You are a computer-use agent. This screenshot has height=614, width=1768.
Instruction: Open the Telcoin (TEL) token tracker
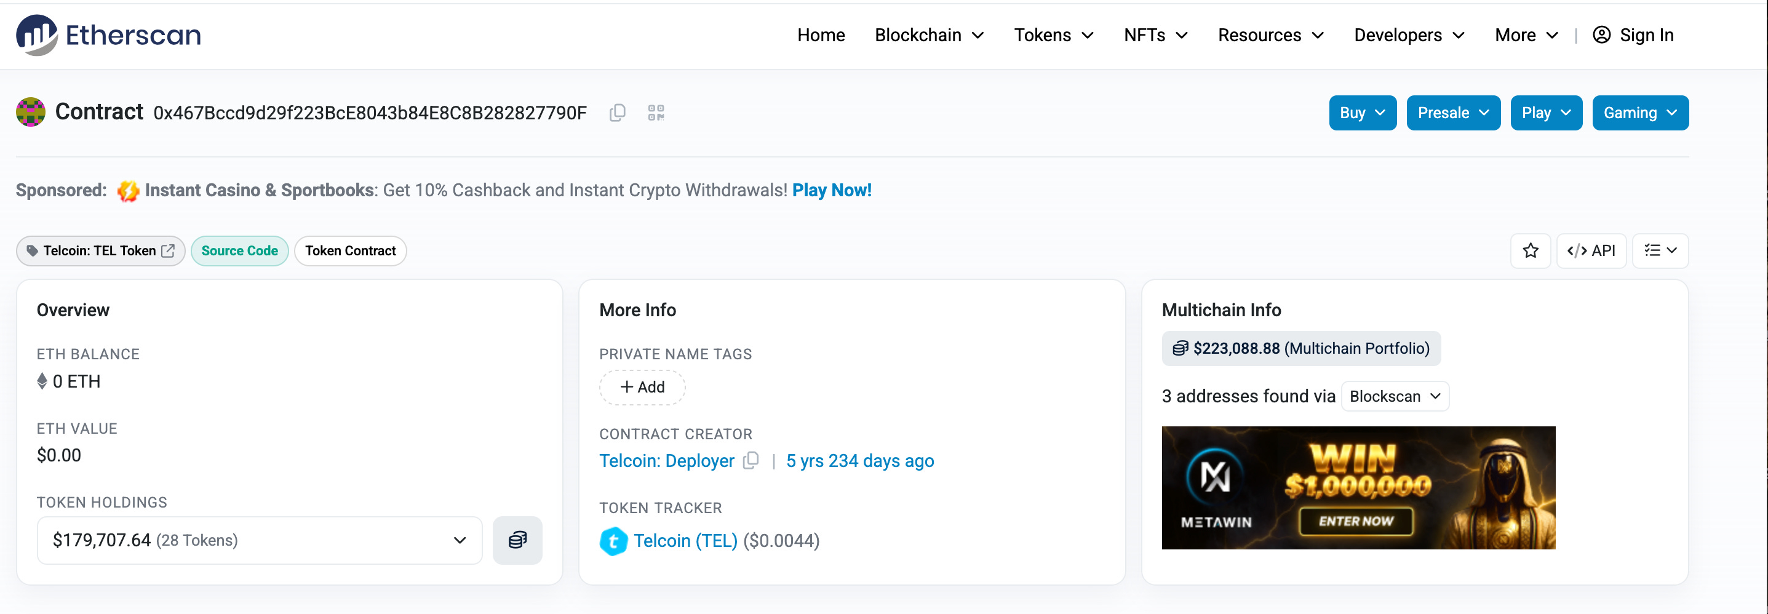pyautogui.click(x=685, y=541)
